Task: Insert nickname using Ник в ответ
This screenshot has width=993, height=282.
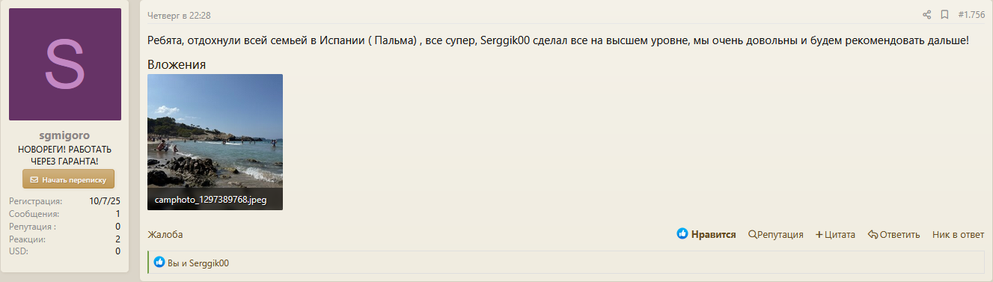Action: point(959,234)
